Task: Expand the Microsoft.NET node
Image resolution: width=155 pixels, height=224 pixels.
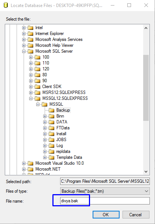Action: 24,169
